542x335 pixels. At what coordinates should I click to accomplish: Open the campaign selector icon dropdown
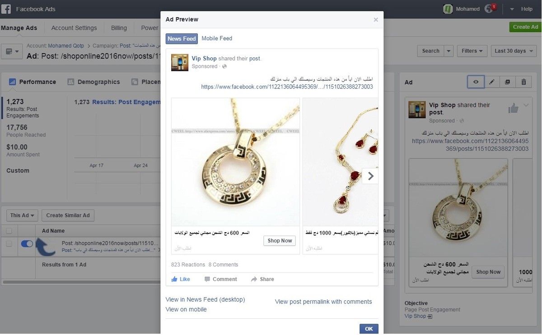tap(12, 51)
